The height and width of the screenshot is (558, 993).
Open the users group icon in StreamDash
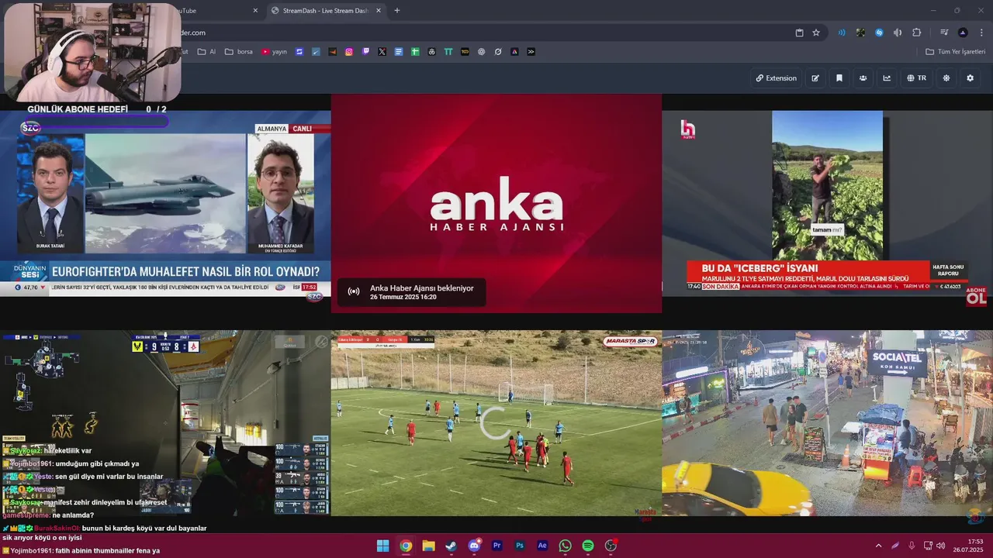(863, 78)
